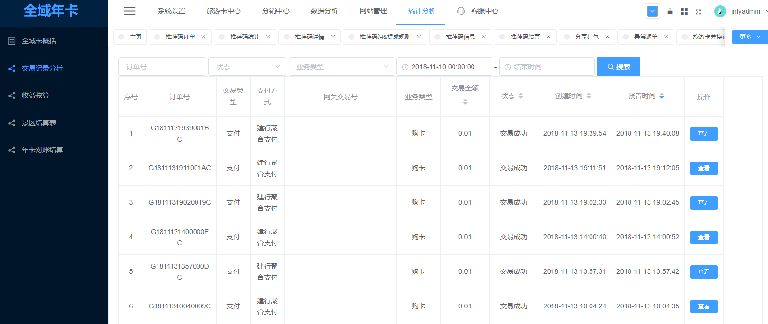Toggle sort on 报告时间 column
Image resolution: width=768 pixels, height=324 pixels.
click(x=662, y=96)
